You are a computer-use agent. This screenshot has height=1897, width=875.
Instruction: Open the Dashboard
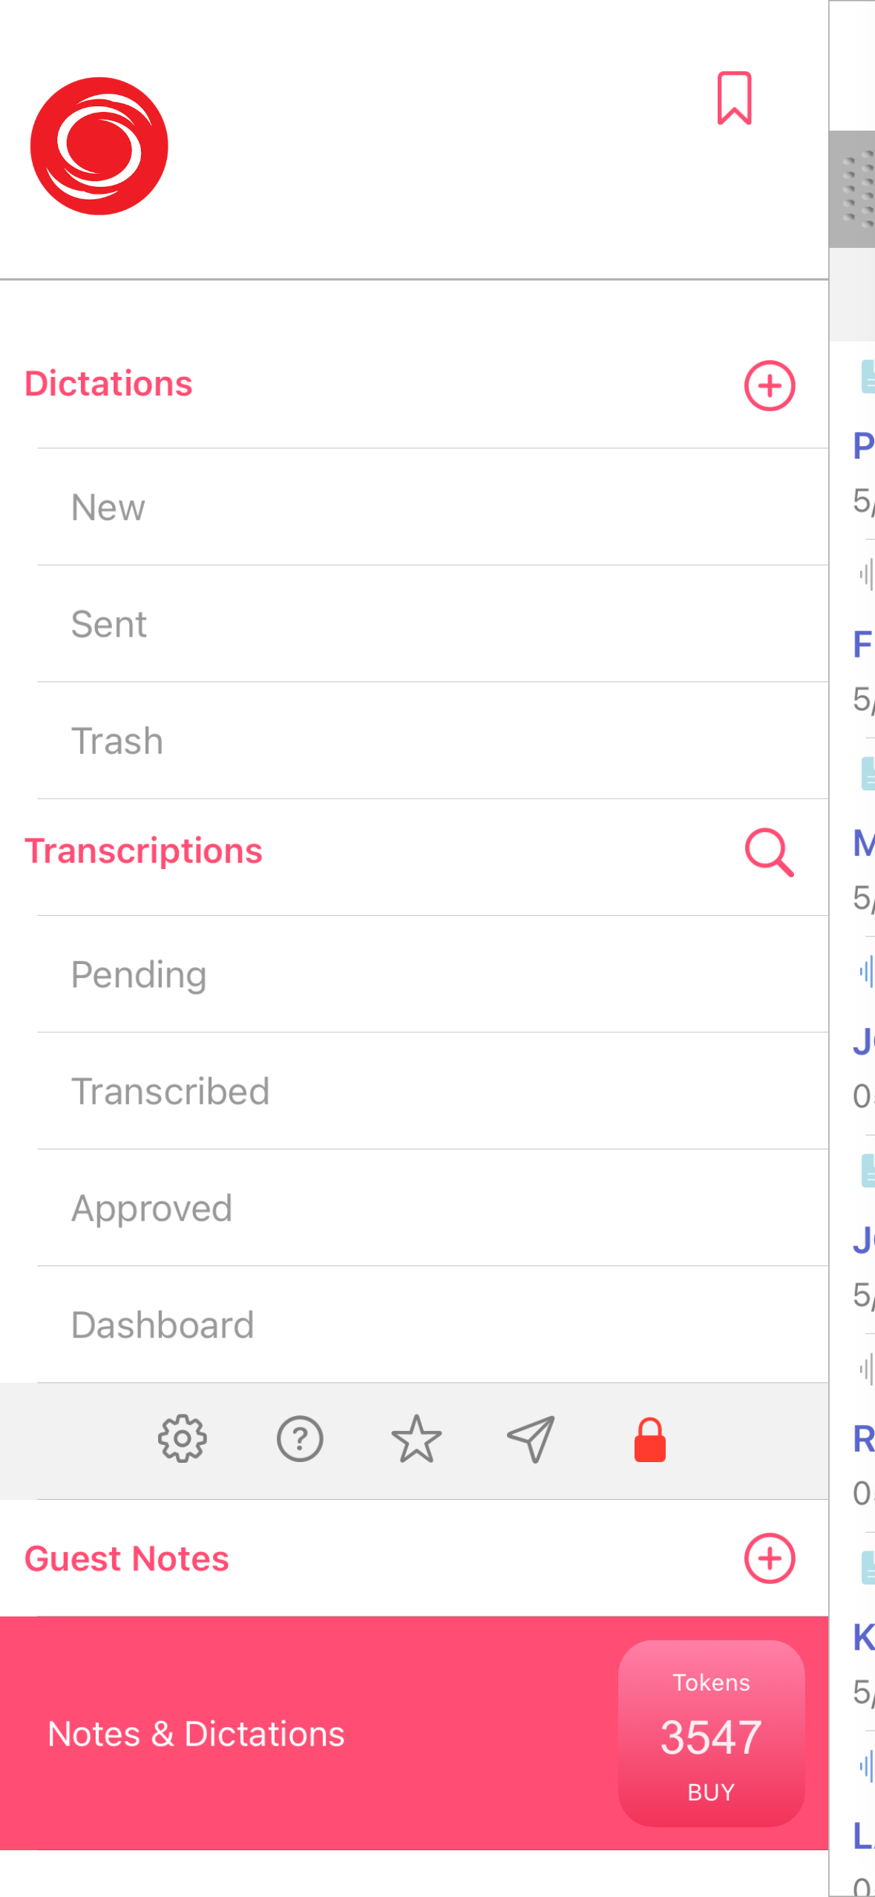(163, 1325)
